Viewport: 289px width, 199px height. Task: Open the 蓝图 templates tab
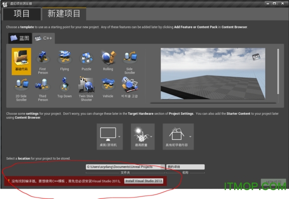point(20,38)
